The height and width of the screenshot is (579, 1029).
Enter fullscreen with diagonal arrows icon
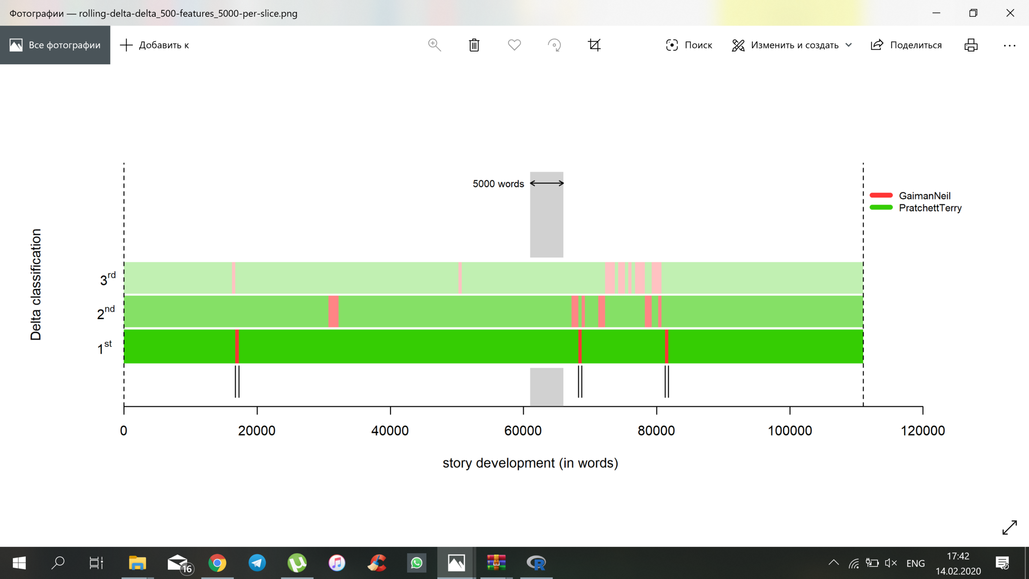1009,528
